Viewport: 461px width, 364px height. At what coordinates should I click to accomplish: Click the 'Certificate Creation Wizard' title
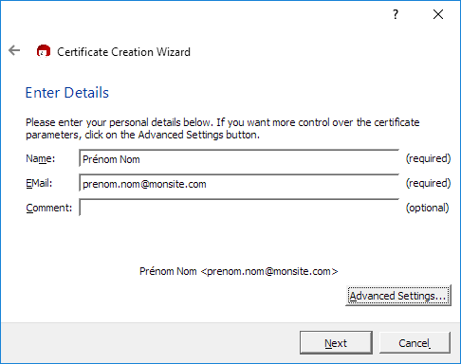click(123, 52)
